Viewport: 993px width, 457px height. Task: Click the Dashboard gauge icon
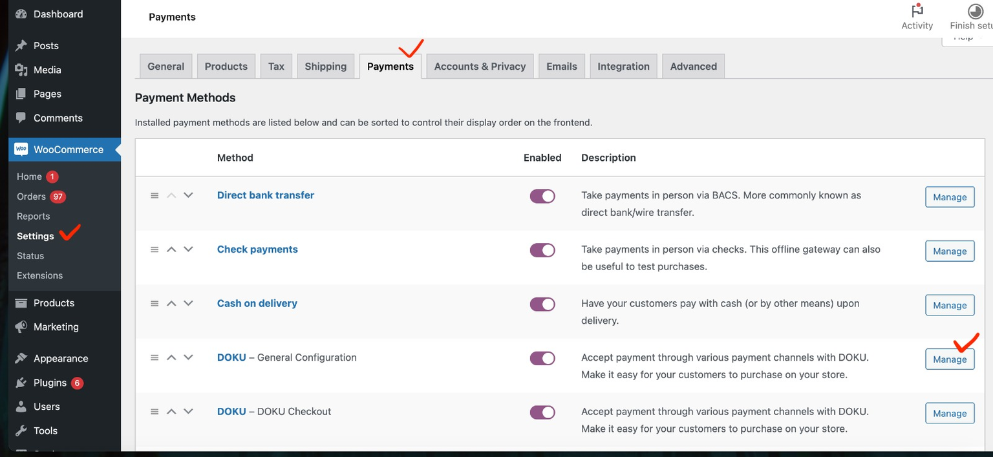(21, 14)
